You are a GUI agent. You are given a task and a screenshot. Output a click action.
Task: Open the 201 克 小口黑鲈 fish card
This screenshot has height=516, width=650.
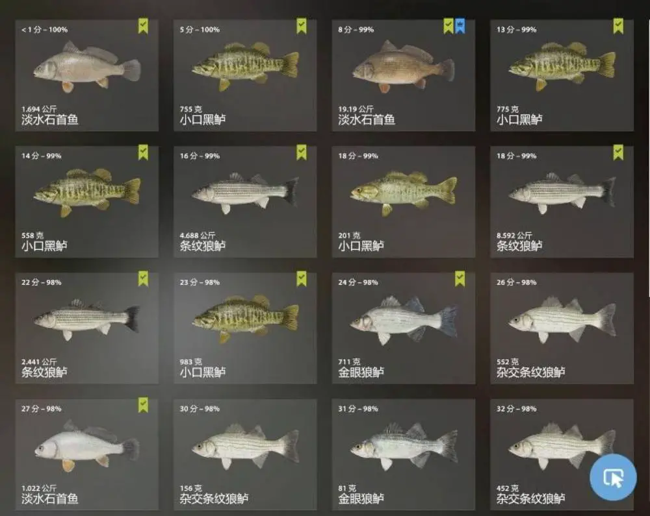(404, 201)
